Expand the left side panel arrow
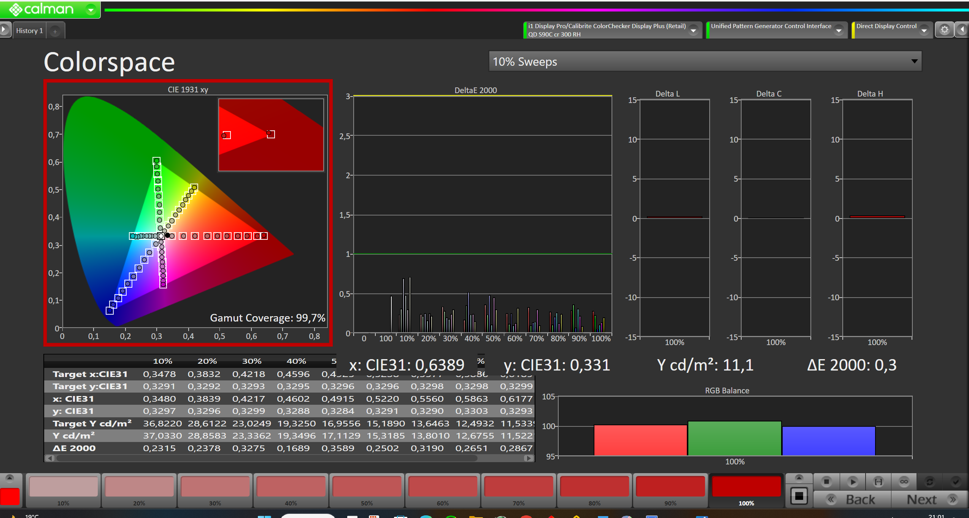This screenshot has height=518, width=969. 5,30
